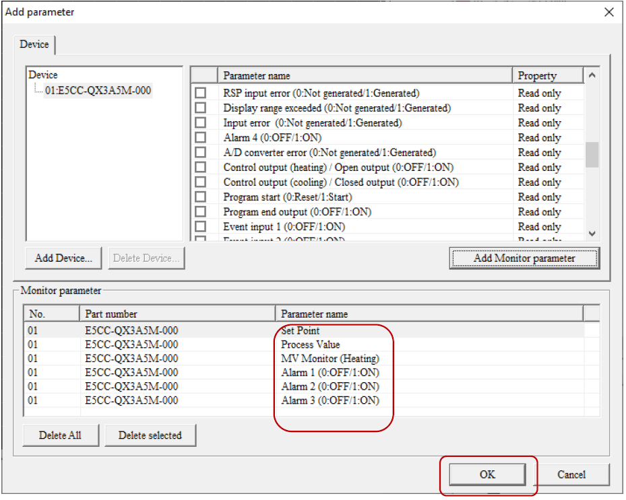Click the Part number column header
Screen dimensions: 626x500
(178, 314)
